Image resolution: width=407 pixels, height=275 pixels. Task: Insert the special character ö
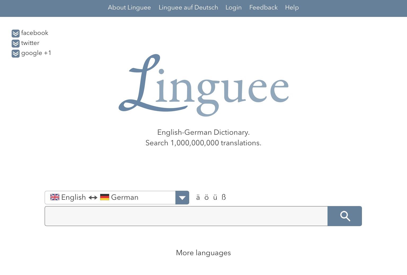click(207, 197)
